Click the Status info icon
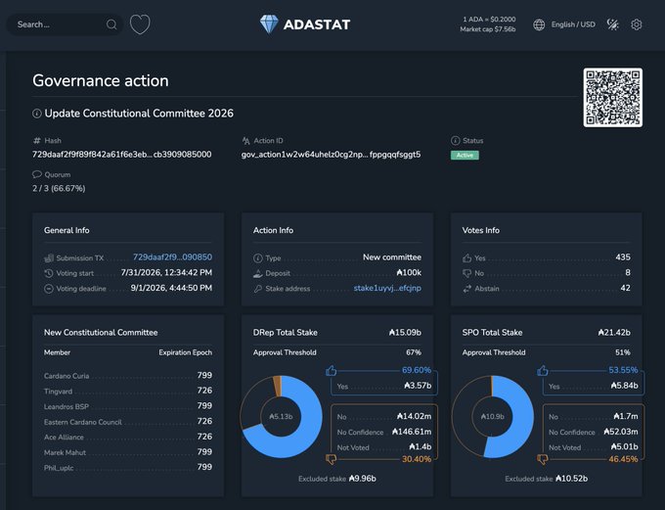The image size is (665, 510). [455, 141]
